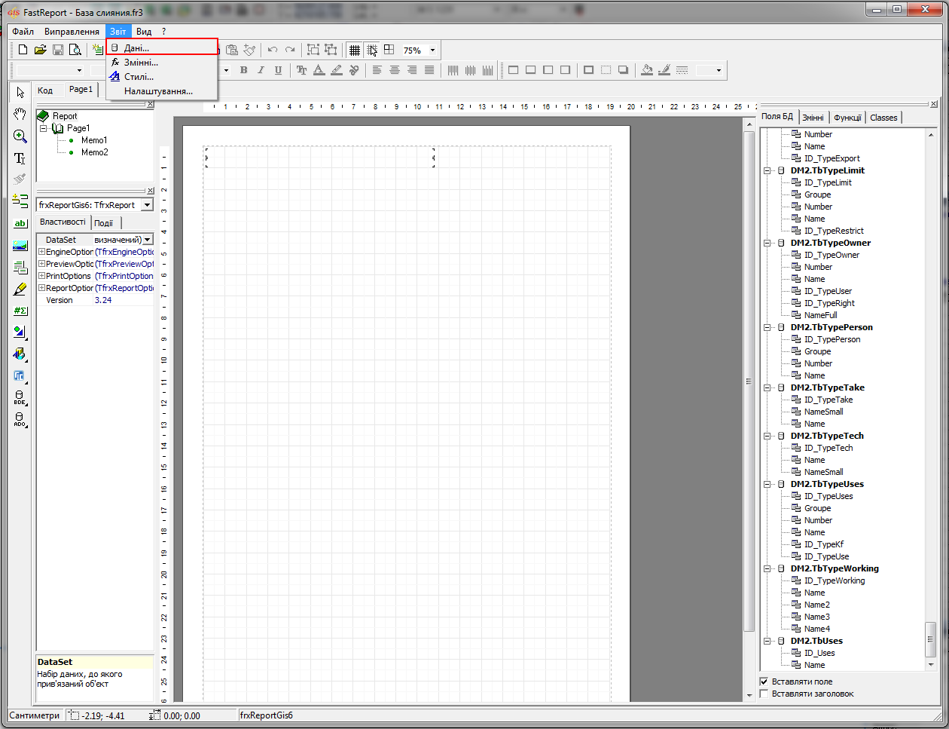949x729 pixels.
Task: Open the Вид menu
Action: pyautogui.click(x=144, y=32)
